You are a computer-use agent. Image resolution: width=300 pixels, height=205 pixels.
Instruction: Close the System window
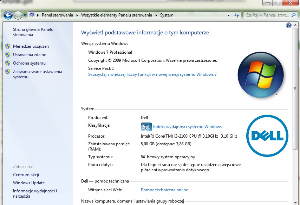click(x=290, y=3)
